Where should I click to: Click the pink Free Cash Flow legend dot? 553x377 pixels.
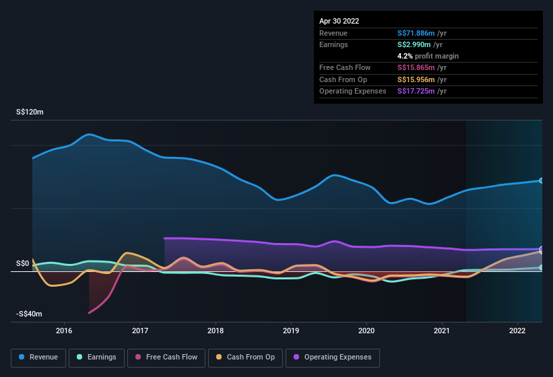coord(138,357)
